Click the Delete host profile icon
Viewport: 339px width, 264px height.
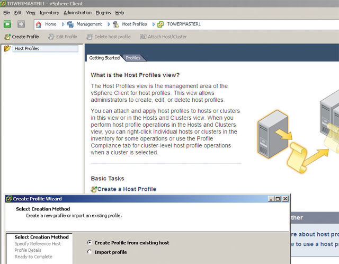[90, 37]
